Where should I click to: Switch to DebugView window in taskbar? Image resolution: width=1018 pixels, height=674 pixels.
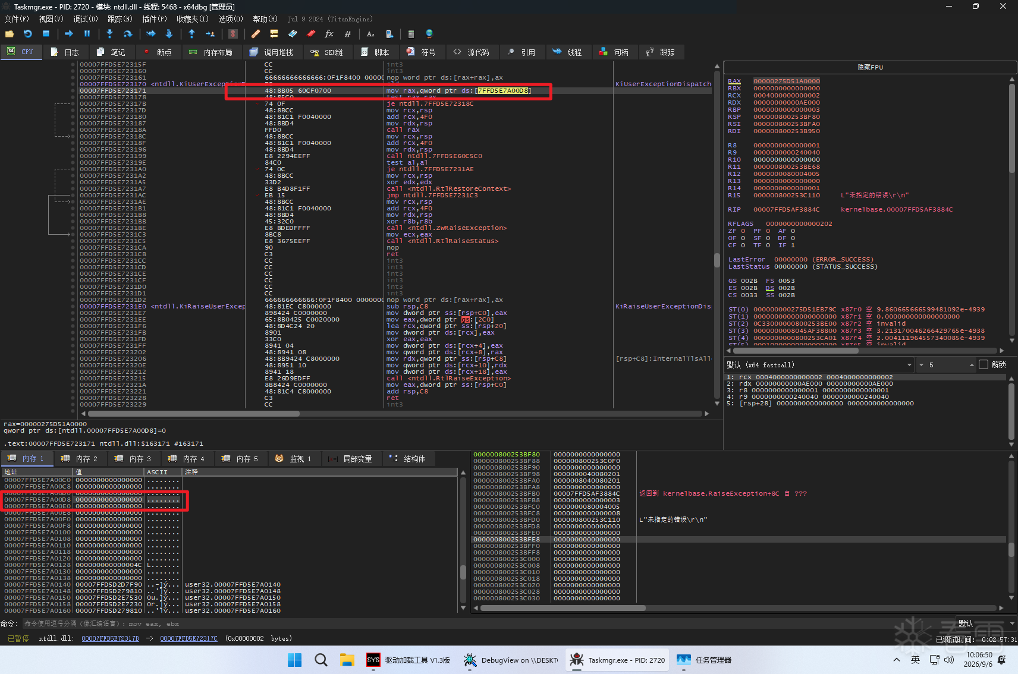point(511,660)
